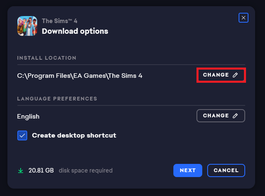Click the LANGUAGE PREFERENCES section header
This screenshot has height=196, width=265.
57,99
